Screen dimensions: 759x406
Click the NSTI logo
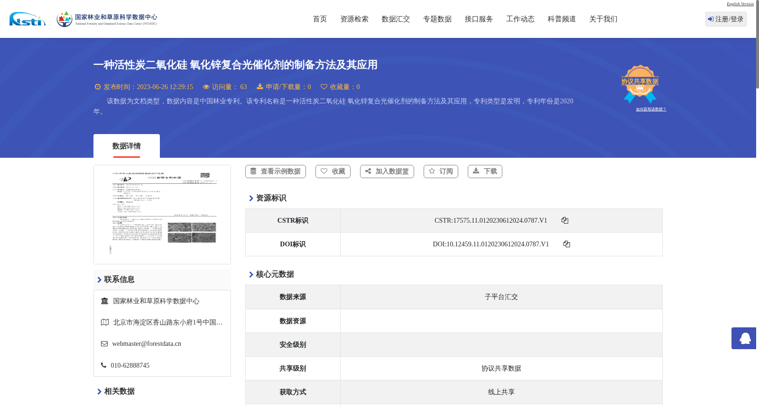point(28,19)
